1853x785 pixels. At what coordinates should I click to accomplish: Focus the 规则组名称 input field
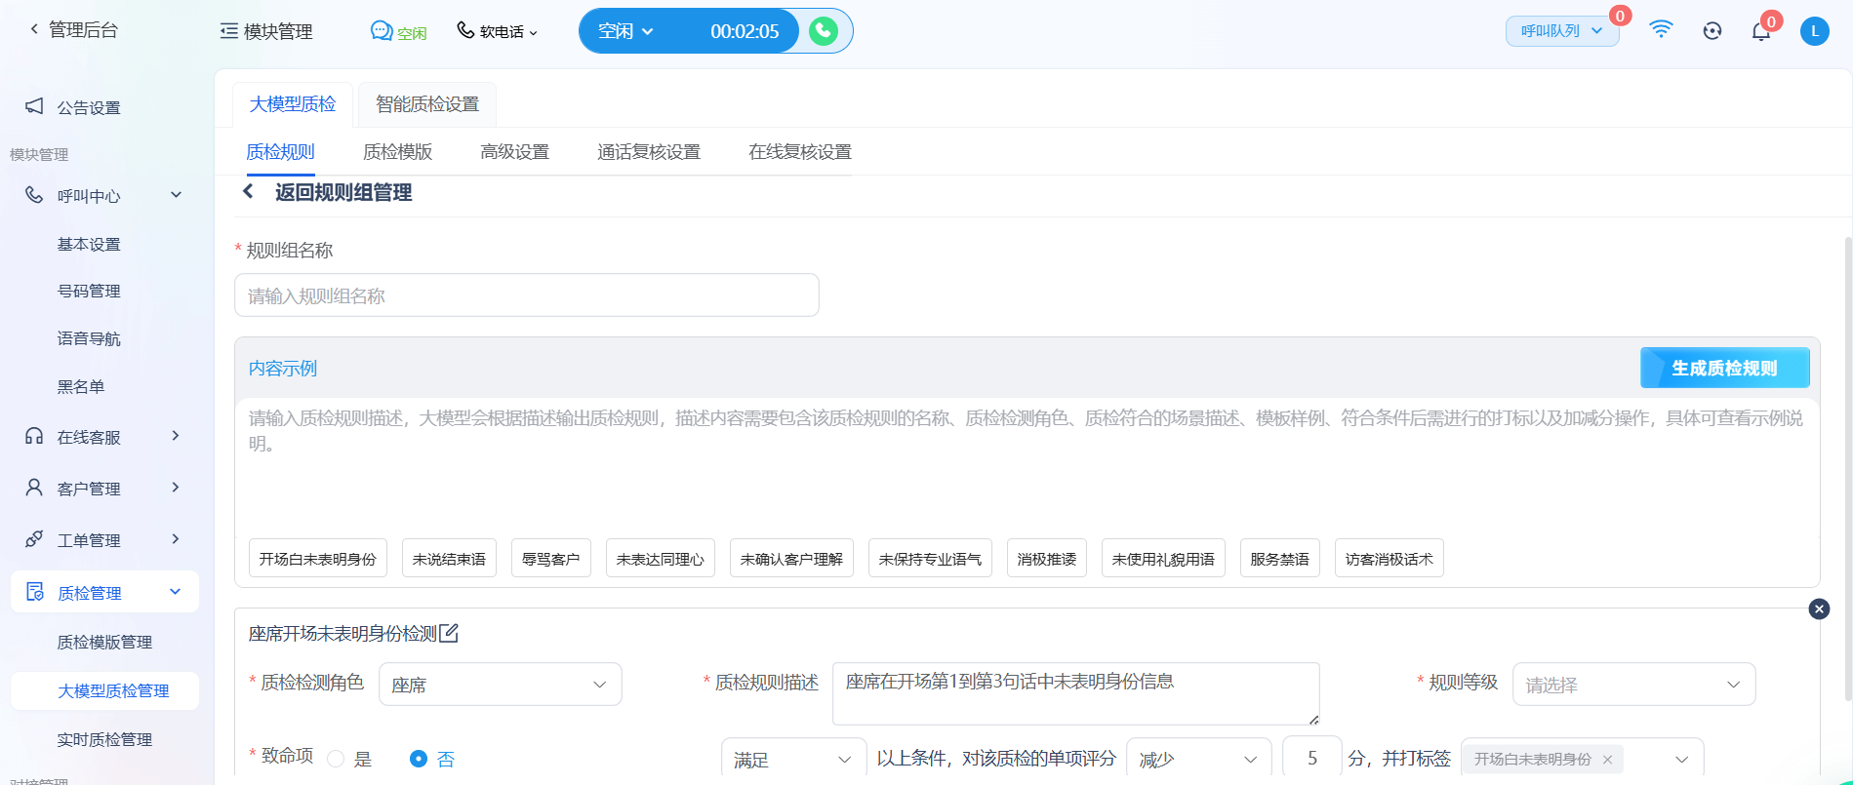click(527, 295)
